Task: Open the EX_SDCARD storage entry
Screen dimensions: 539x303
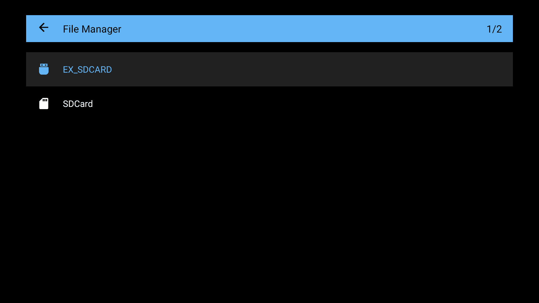Action: point(269,69)
